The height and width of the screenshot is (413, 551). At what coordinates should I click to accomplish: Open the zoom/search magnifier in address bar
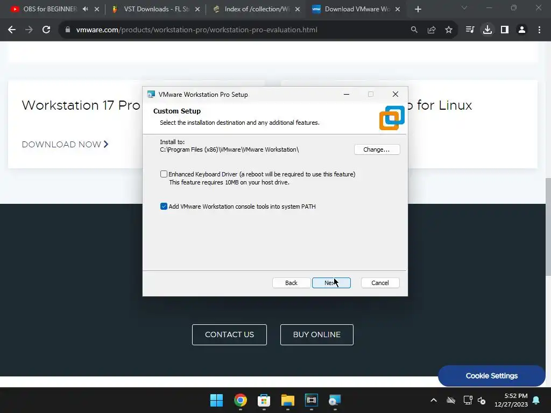coord(414,30)
